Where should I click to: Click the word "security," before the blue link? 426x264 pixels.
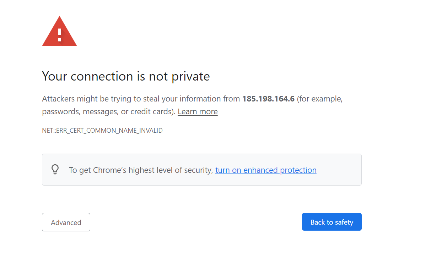click(199, 170)
